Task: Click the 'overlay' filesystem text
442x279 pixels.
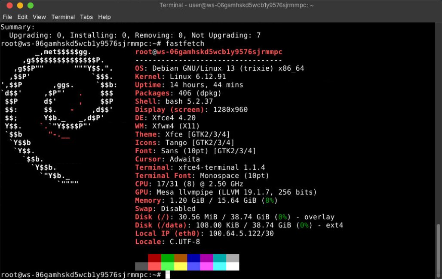Action: tap(319, 217)
